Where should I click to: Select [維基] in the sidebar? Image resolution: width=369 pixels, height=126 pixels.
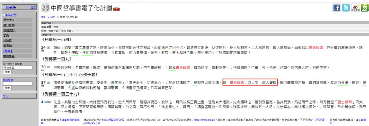point(8,51)
